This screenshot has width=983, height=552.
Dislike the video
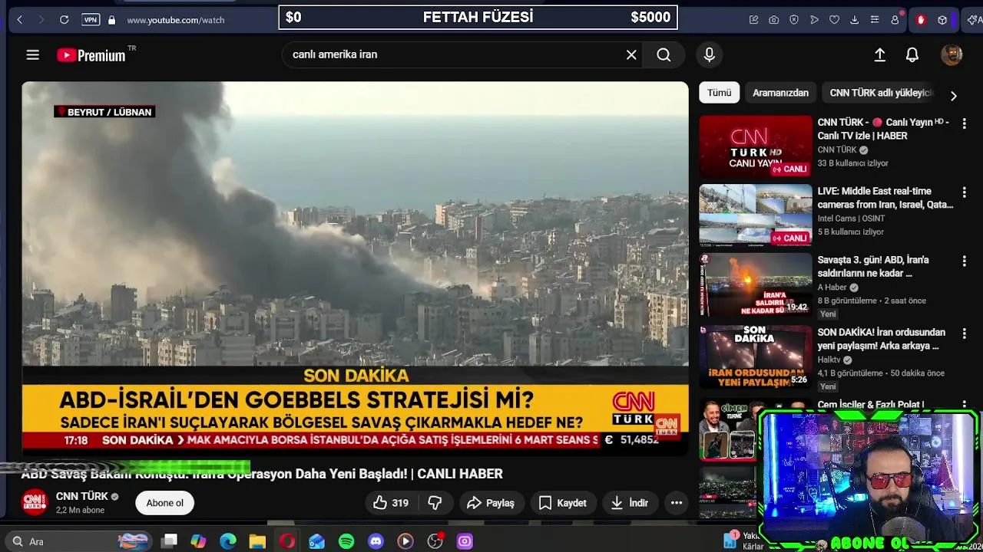coord(435,503)
